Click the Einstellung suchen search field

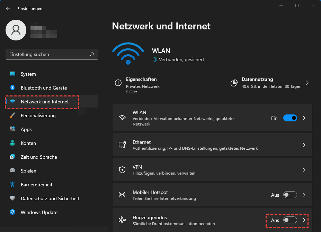[48, 54]
